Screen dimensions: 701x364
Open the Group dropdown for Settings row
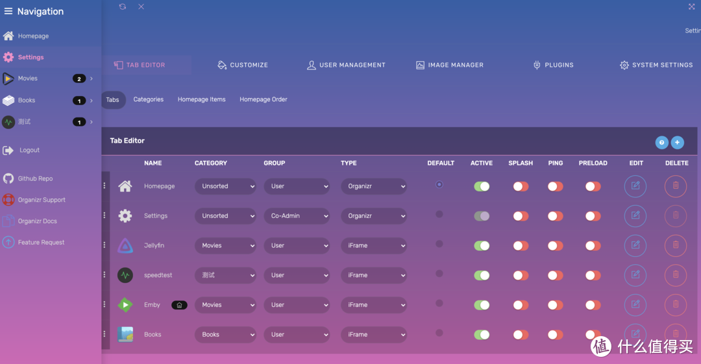click(x=297, y=216)
